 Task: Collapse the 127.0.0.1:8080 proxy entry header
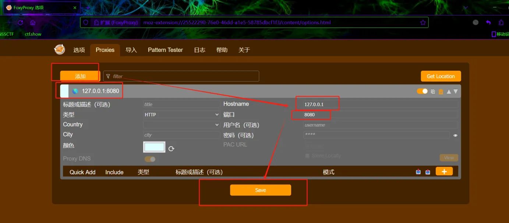(261, 91)
